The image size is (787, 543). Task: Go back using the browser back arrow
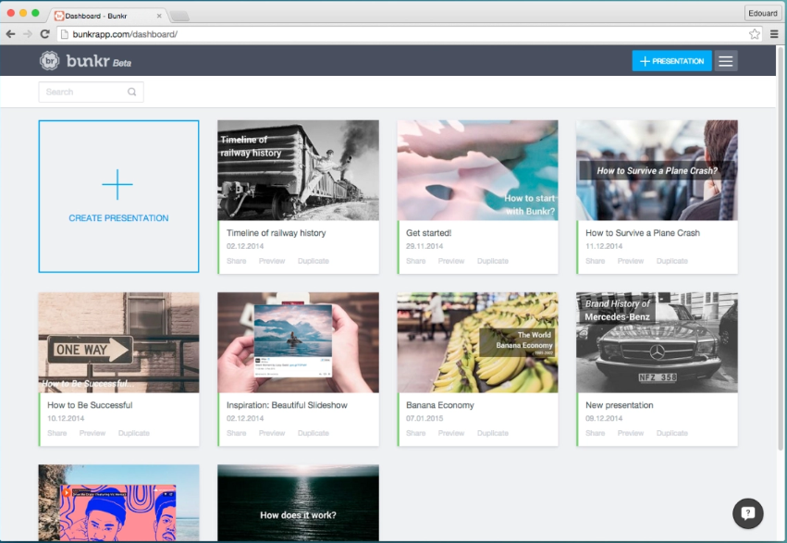[x=11, y=31]
